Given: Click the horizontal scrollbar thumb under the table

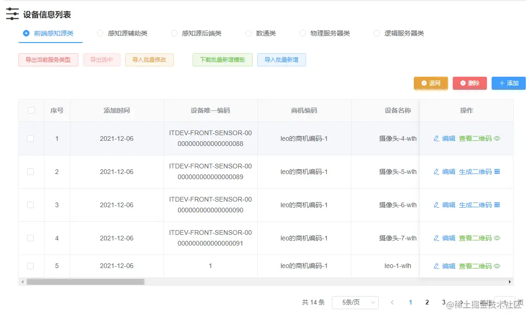Looking at the screenshot, I should click(85, 282).
